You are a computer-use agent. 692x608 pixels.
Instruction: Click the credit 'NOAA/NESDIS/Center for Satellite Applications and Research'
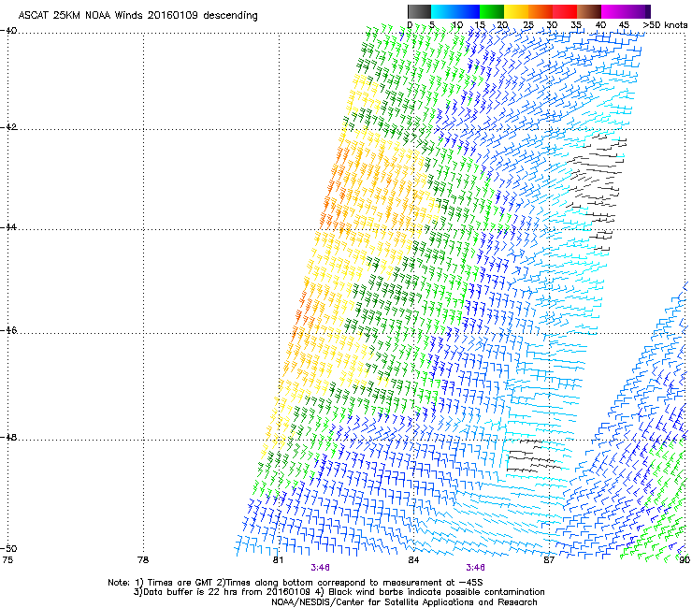coord(404,602)
